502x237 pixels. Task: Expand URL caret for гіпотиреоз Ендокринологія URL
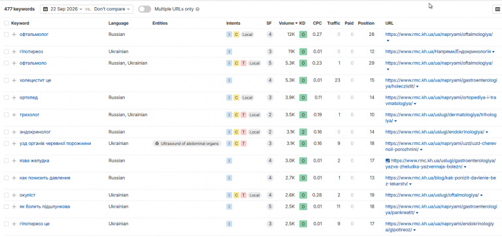[x=494, y=52]
